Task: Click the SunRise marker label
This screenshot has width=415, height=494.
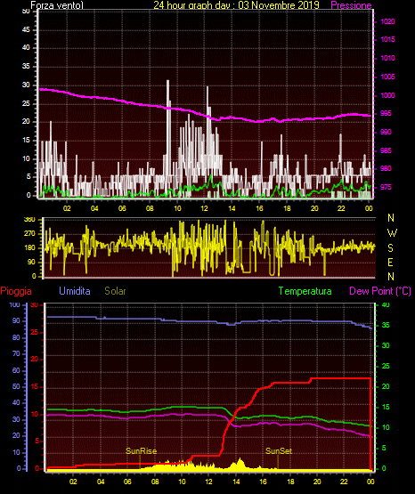Action: coord(142,451)
